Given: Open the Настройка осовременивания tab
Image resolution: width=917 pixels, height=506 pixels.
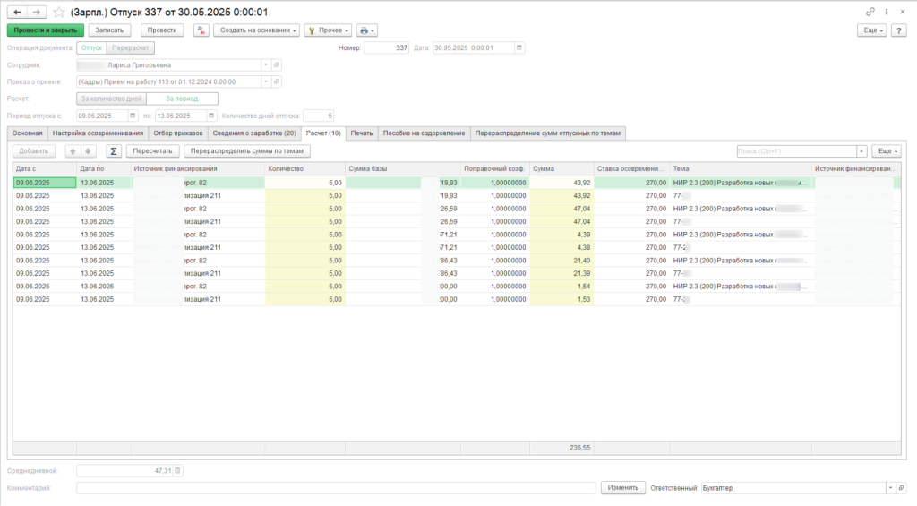Looking at the screenshot, I should [97, 133].
